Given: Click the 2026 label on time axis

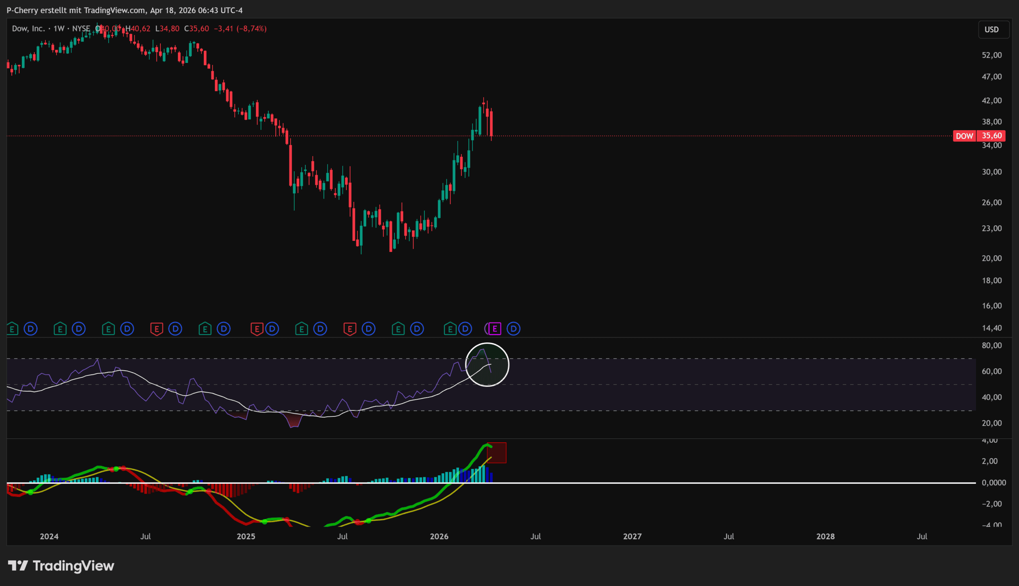Looking at the screenshot, I should pyautogui.click(x=439, y=537).
